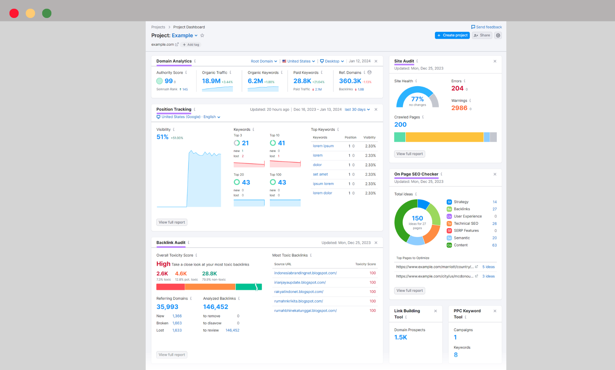Open the United States location dropdown

[298, 61]
